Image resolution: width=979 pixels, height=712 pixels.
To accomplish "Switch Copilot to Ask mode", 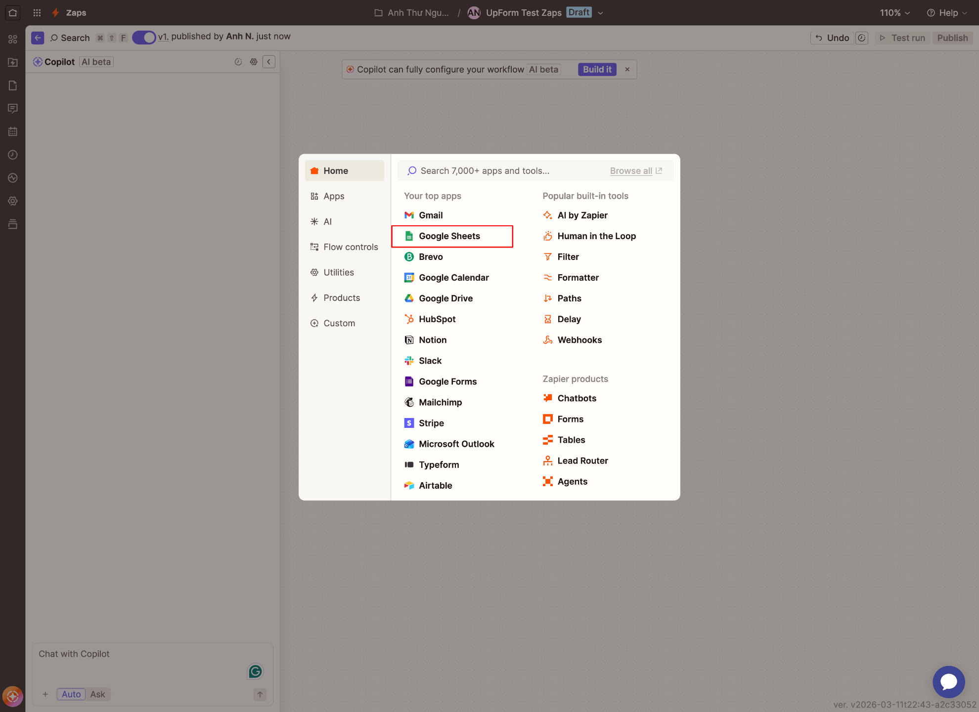I will pyautogui.click(x=98, y=694).
